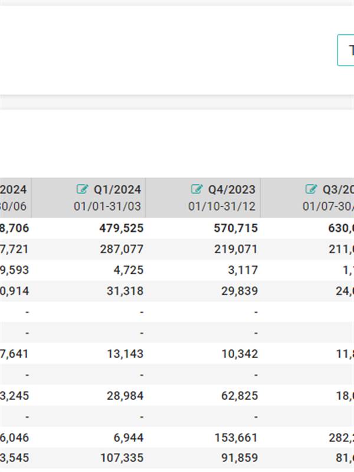The height and width of the screenshot is (472, 354).
Task: Click the 13,143 cell
Action: [125, 354]
